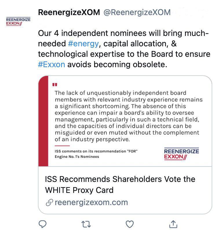Reply to the ReenergizeXOM tweet
Viewport: 216px width, 230px height.
[x=43, y=224]
